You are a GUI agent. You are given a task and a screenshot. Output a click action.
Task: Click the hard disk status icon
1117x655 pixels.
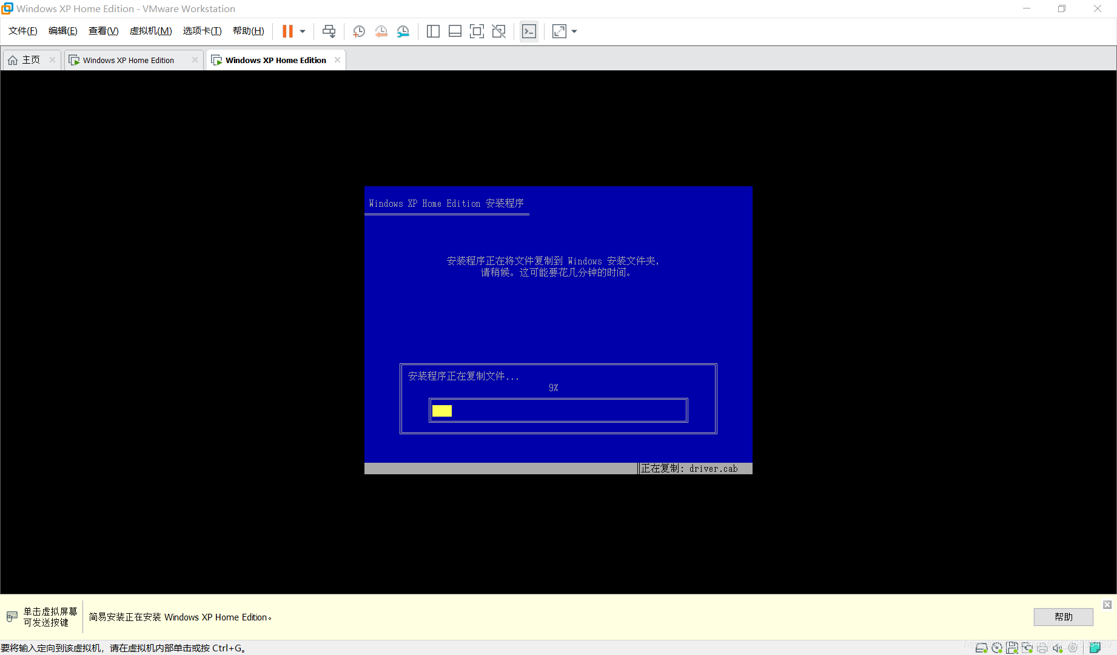tap(981, 648)
